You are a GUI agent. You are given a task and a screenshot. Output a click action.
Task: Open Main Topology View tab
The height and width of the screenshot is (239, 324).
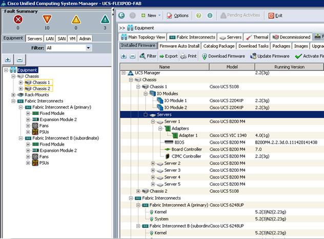[143, 37]
